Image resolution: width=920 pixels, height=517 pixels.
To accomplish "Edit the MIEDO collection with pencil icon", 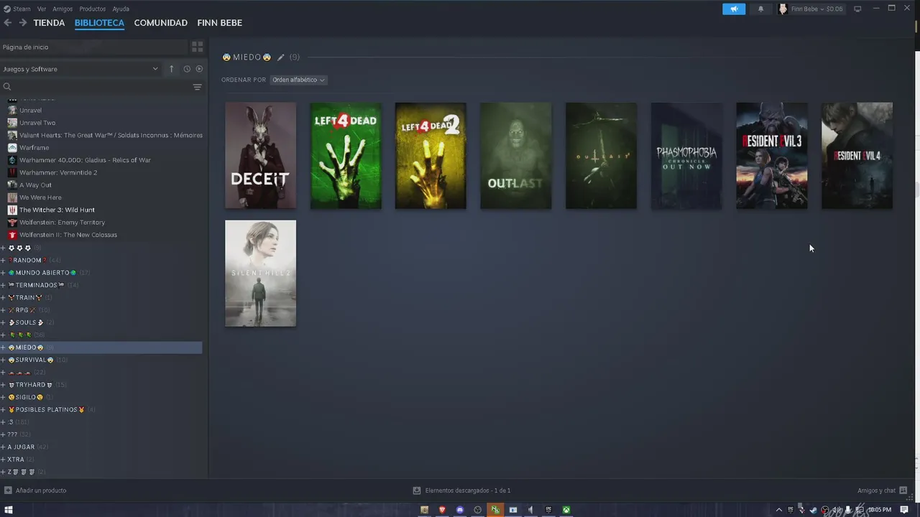I will tap(281, 57).
